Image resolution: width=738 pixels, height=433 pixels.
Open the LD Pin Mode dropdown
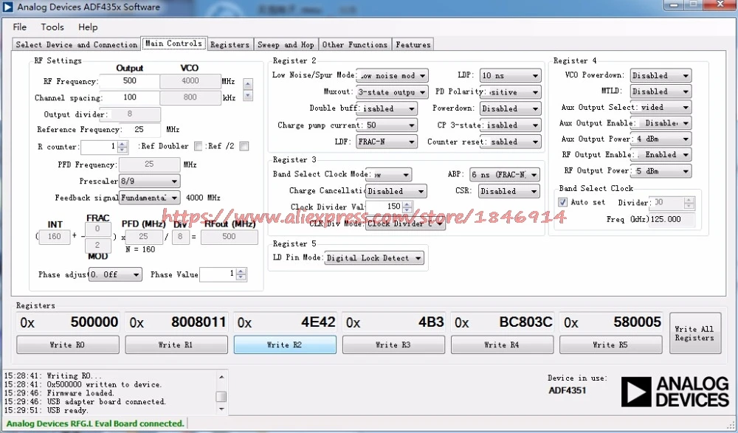pyautogui.click(x=374, y=258)
